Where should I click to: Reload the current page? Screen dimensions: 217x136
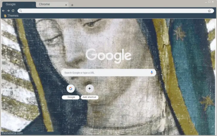(x=13, y=11)
